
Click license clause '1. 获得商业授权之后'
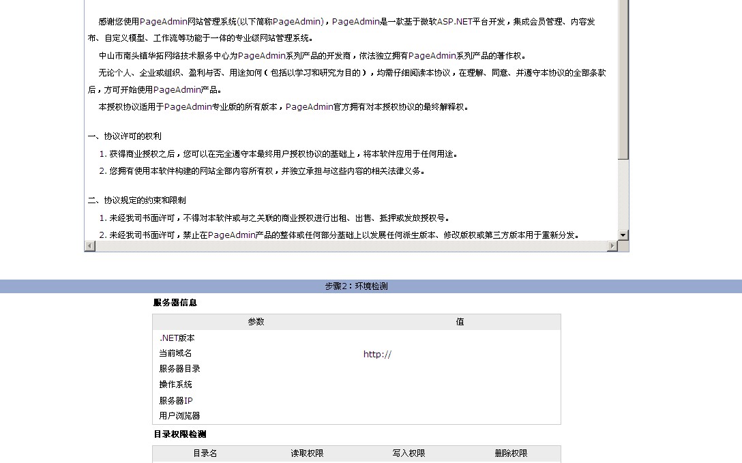click(x=278, y=153)
